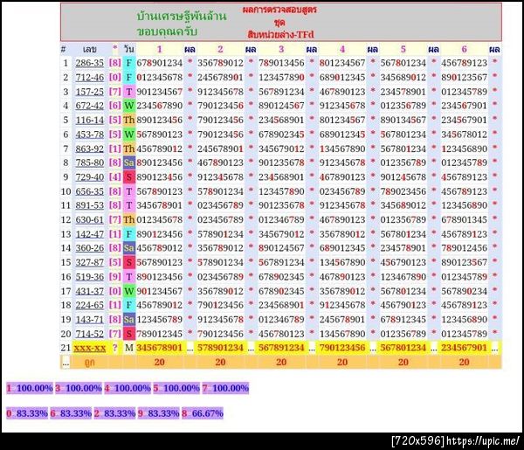Click the Th day cell in row 116-14
This screenshot has height=450, width=524.
(129, 120)
